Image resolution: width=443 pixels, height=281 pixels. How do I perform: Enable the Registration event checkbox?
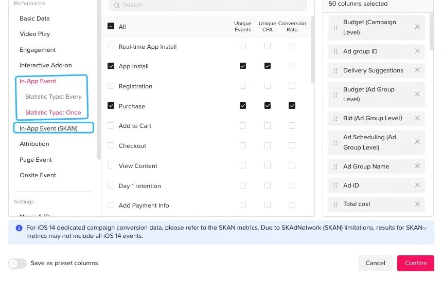(111, 86)
